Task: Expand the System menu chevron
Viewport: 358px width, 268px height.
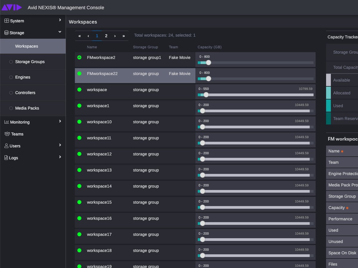Action: pyautogui.click(x=60, y=20)
